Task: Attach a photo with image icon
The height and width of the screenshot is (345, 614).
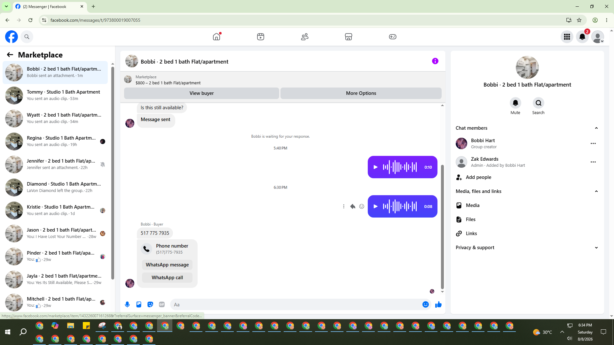Action: [139, 304]
